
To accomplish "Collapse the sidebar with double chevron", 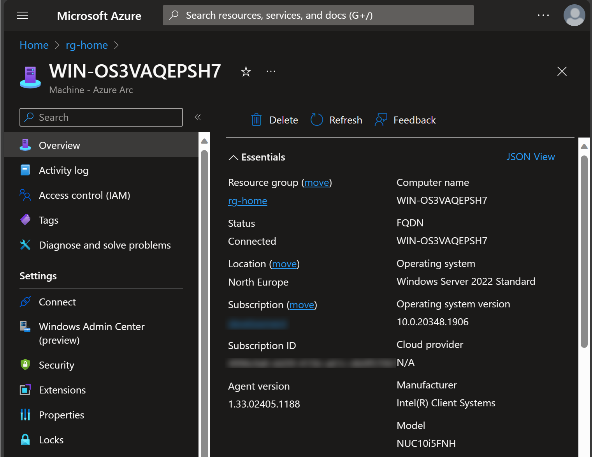I will tap(198, 117).
